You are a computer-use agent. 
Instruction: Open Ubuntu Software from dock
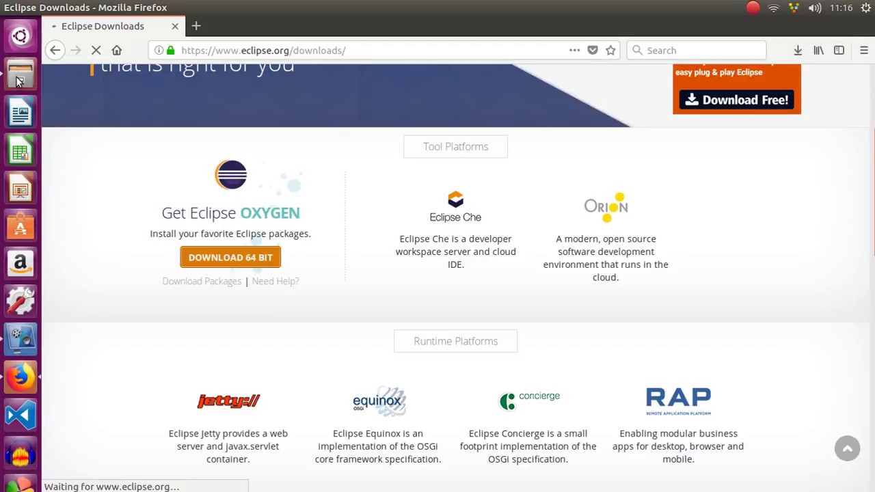tap(21, 227)
